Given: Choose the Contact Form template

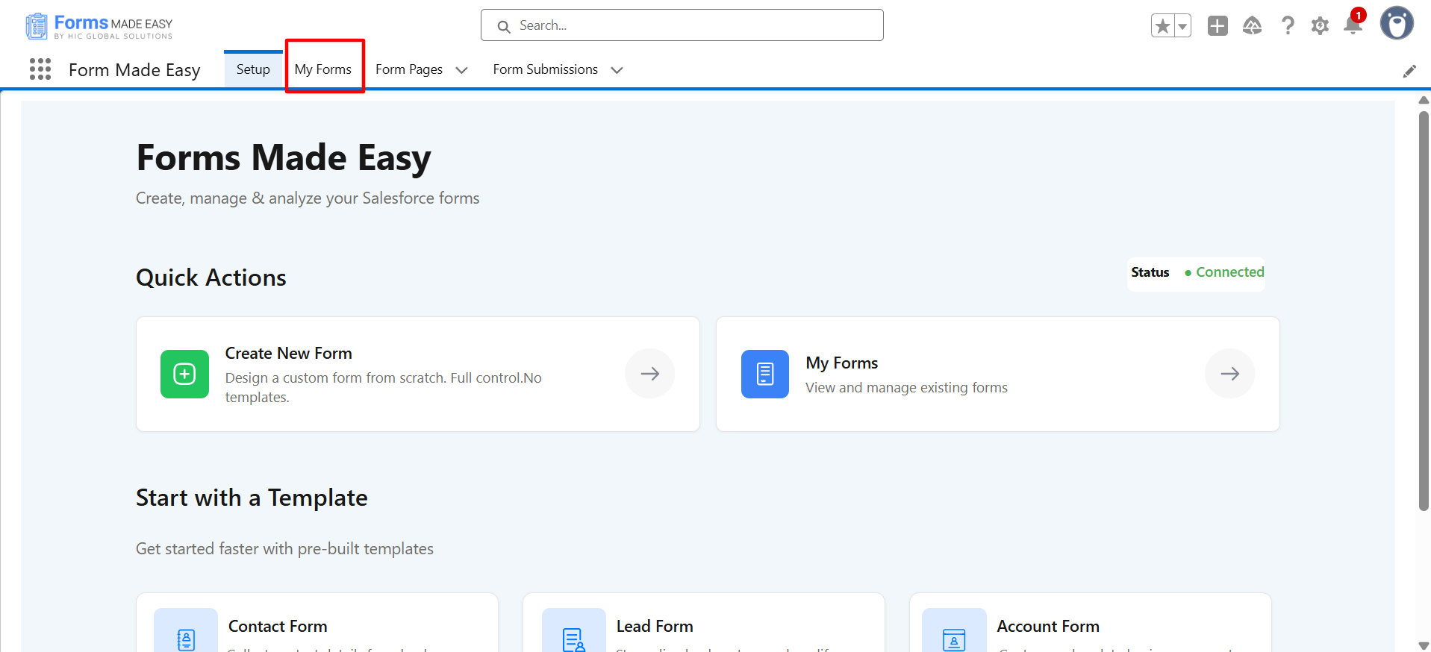Looking at the screenshot, I should click(317, 623).
